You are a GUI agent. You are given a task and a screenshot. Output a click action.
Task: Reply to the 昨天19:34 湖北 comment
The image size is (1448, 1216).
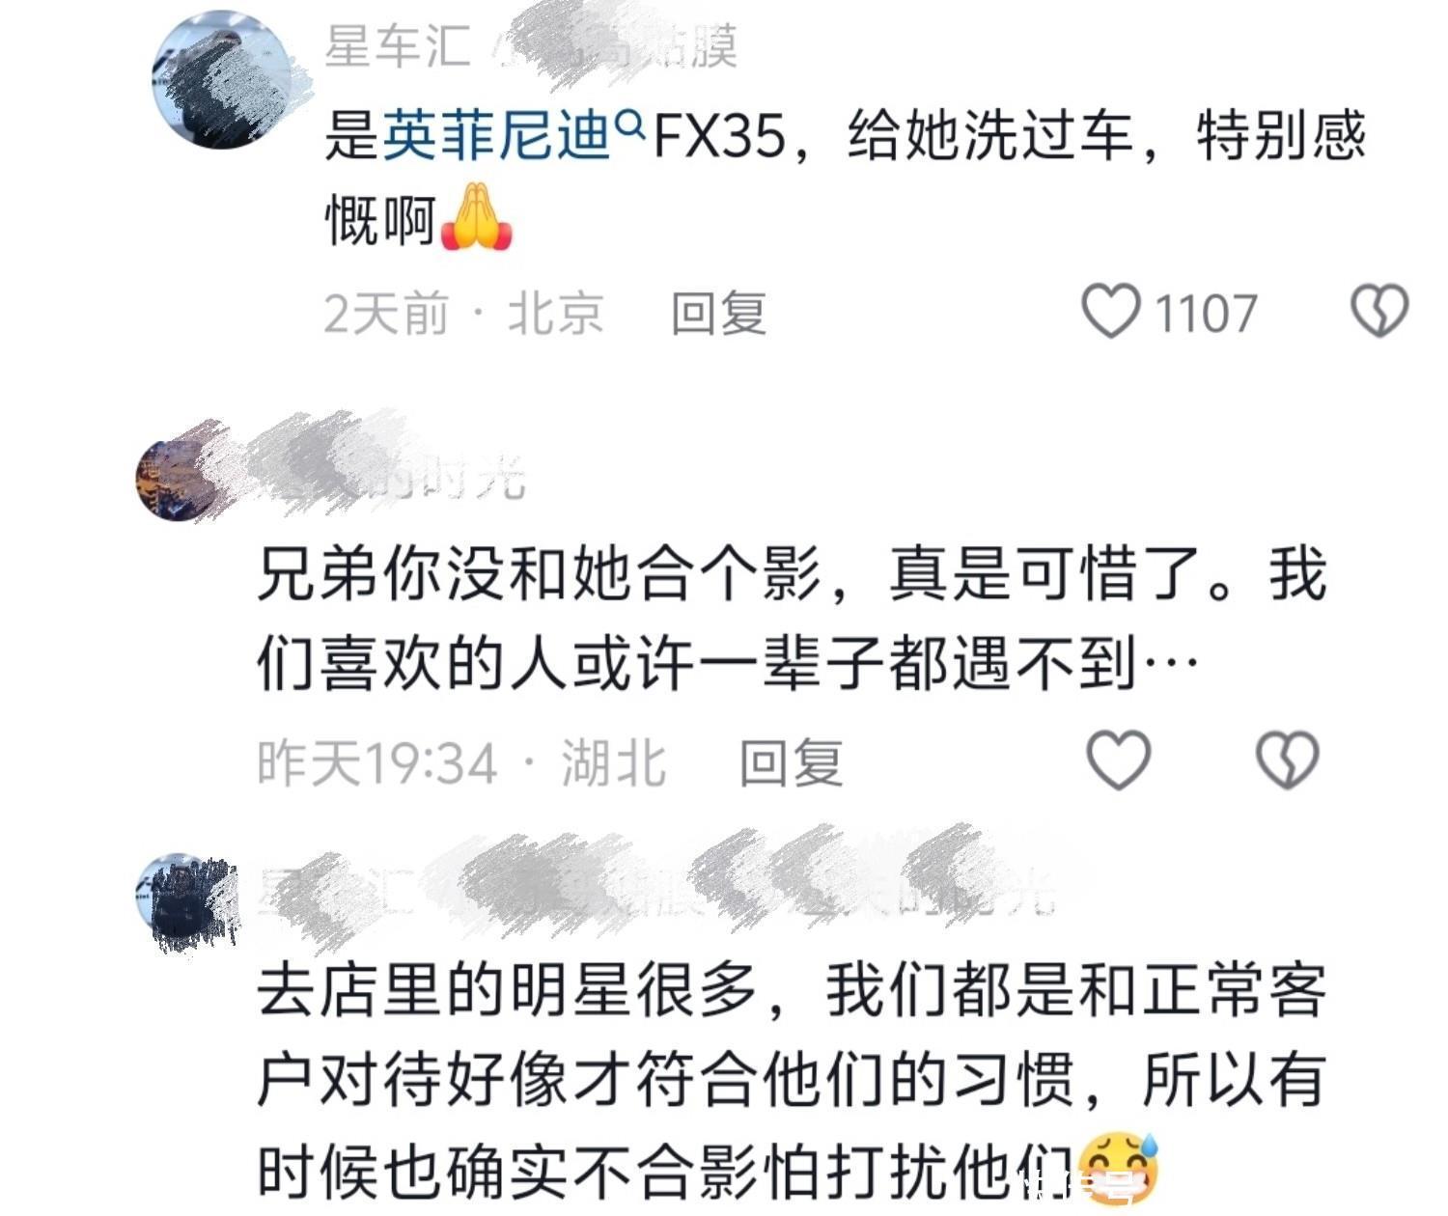(x=791, y=762)
